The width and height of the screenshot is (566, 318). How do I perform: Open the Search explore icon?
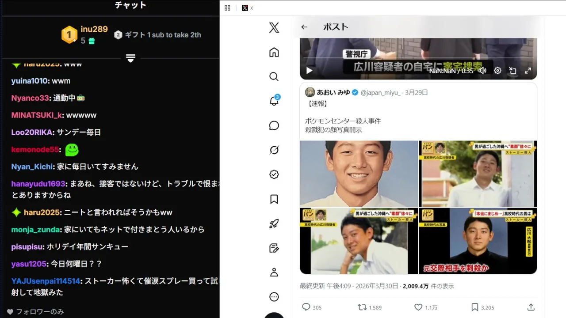274,77
